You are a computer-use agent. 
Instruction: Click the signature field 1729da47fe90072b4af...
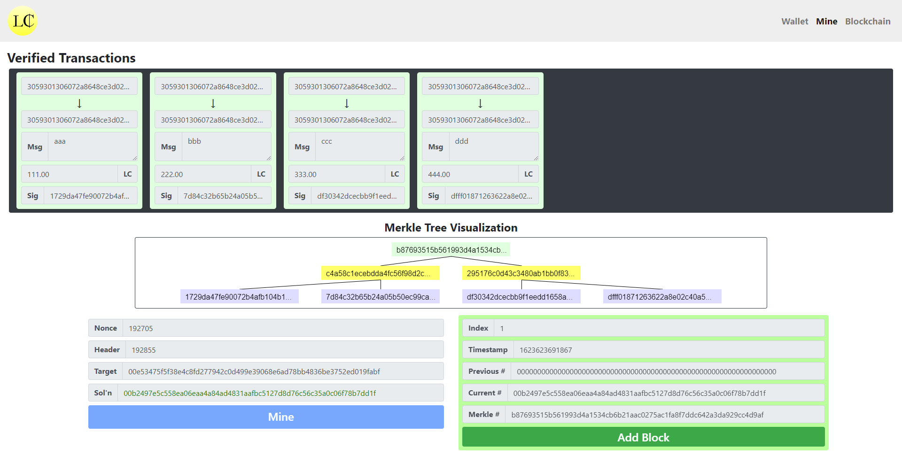pyautogui.click(x=91, y=196)
